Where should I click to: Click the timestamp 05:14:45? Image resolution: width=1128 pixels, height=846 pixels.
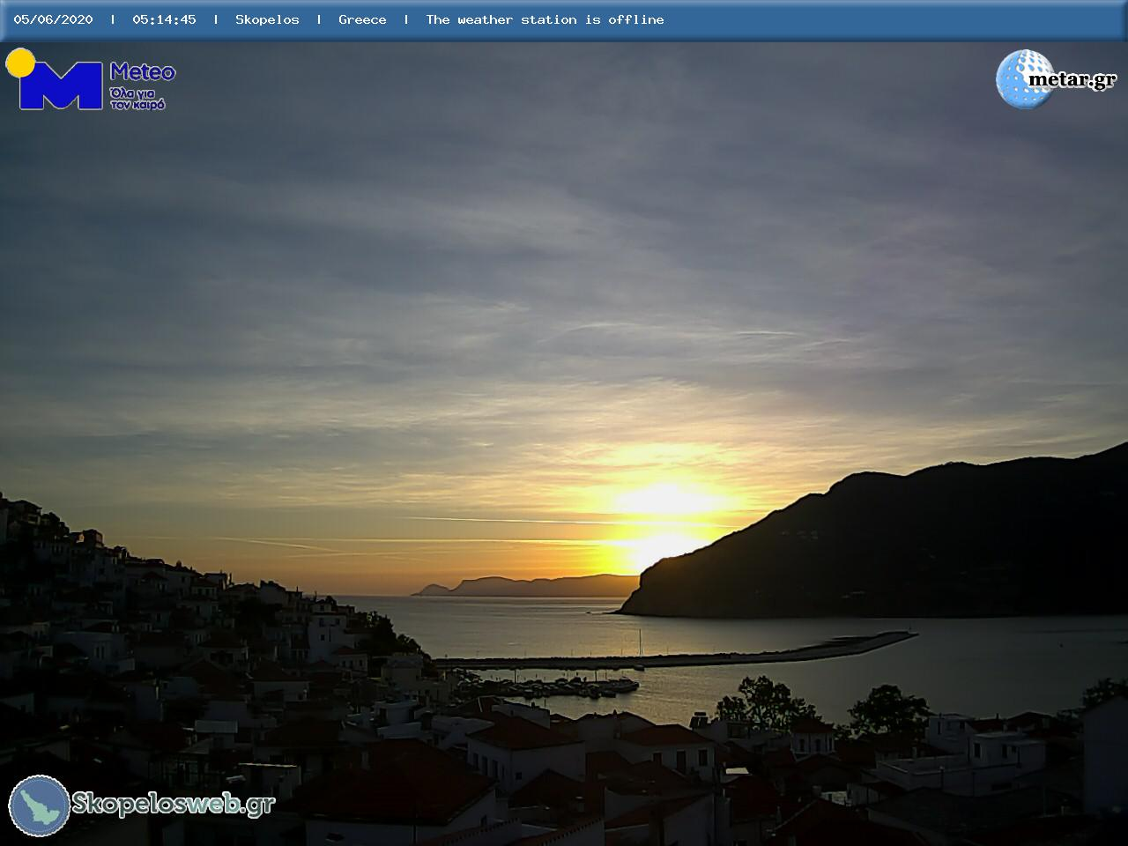pos(164,19)
